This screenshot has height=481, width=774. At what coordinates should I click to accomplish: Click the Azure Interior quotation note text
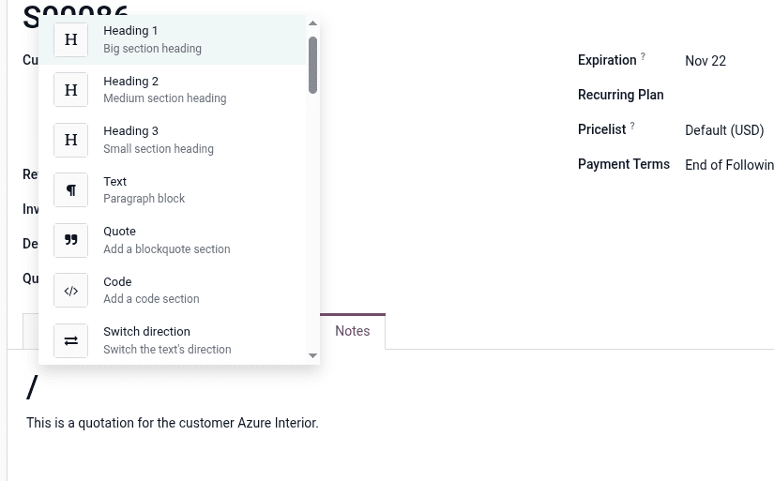[x=173, y=423]
